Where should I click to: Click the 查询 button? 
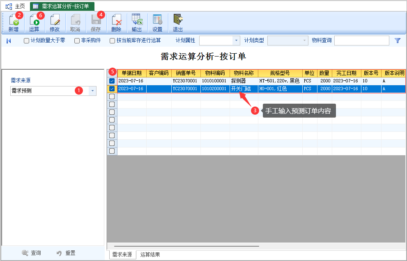click(x=31, y=253)
